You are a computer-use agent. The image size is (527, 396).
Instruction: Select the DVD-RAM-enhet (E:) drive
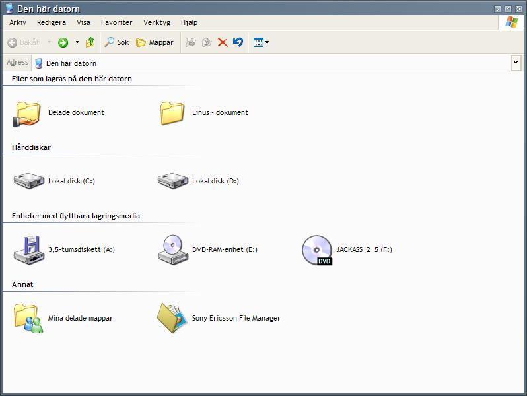(x=208, y=250)
